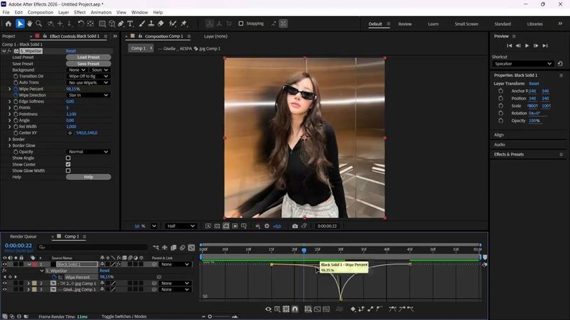Select the Puppet Pin tool
The width and height of the screenshot is (570, 320).
click(x=184, y=24)
